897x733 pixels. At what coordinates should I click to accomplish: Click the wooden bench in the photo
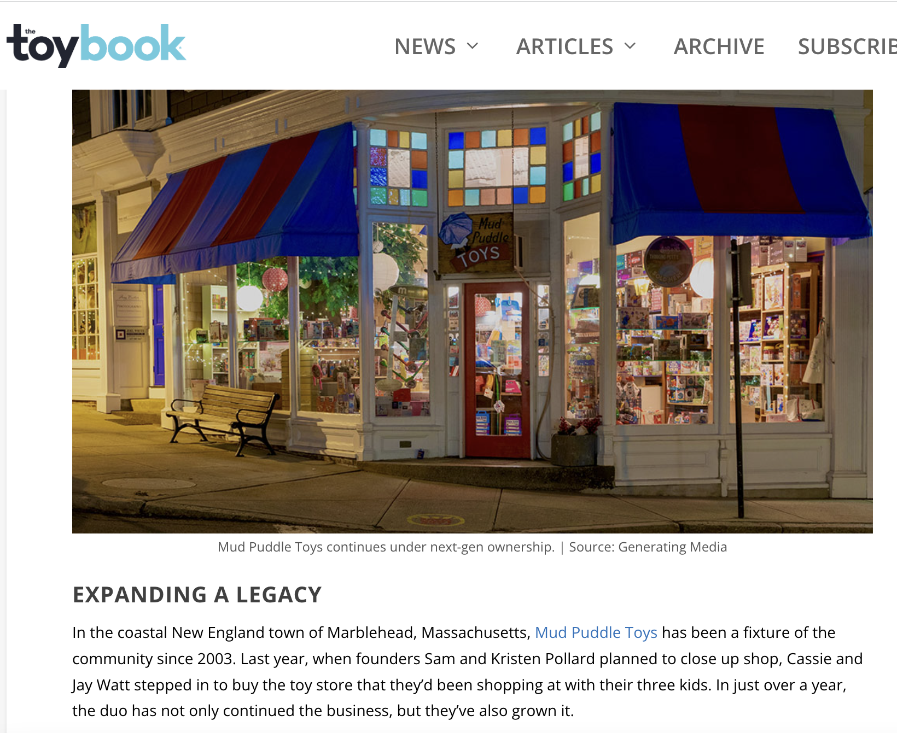[x=223, y=418]
